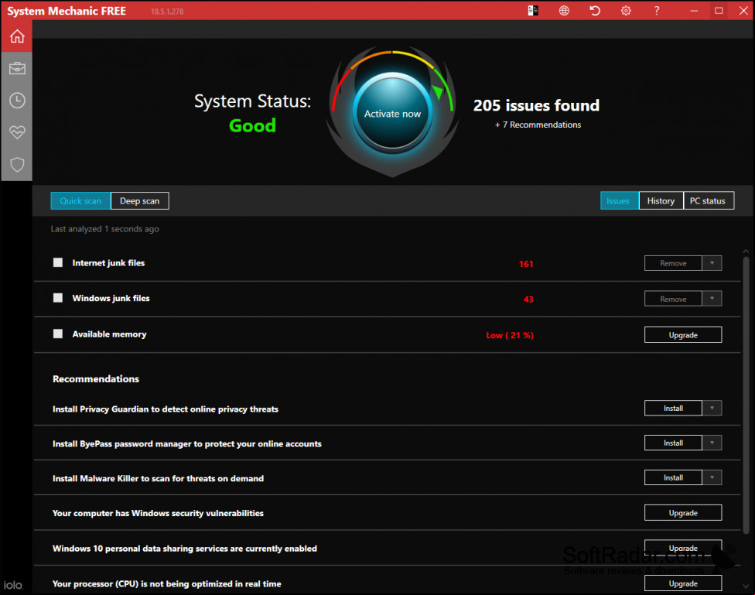This screenshot has height=595, width=755.
Task: Click the vertical scrollbar thumb of issues list
Action: coord(746,395)
